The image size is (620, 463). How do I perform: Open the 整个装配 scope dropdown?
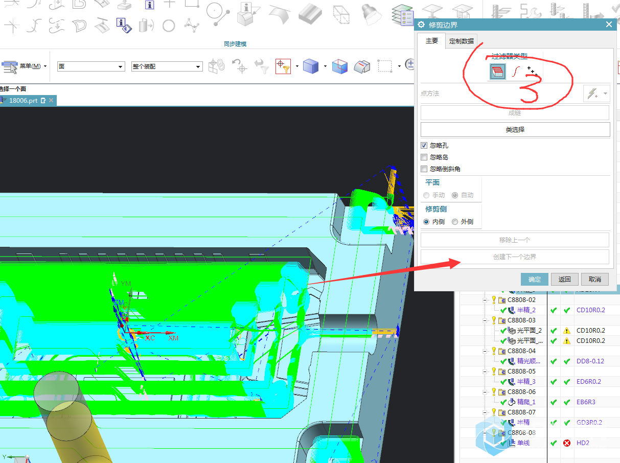click(167, 66)
